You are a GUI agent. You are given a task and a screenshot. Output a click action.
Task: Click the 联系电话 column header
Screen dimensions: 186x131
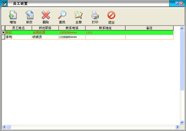point(72,28)
